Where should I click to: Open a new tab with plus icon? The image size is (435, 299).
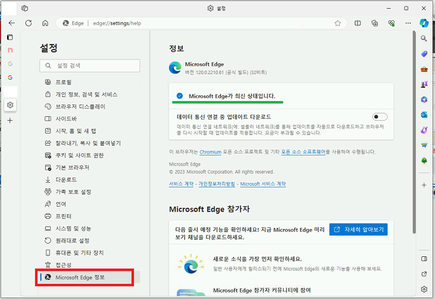(10, 120)
